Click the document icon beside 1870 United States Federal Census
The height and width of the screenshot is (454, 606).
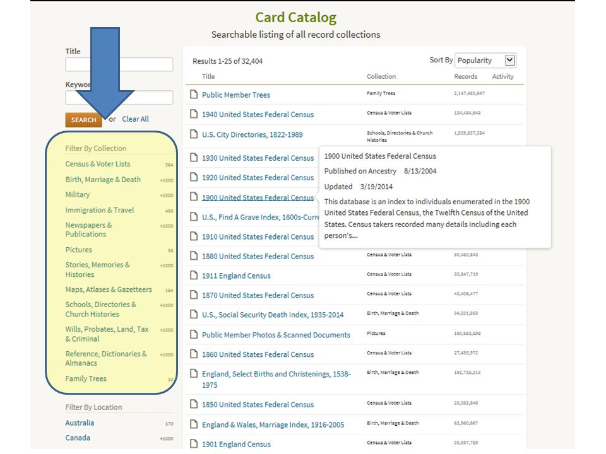(194, 294)
